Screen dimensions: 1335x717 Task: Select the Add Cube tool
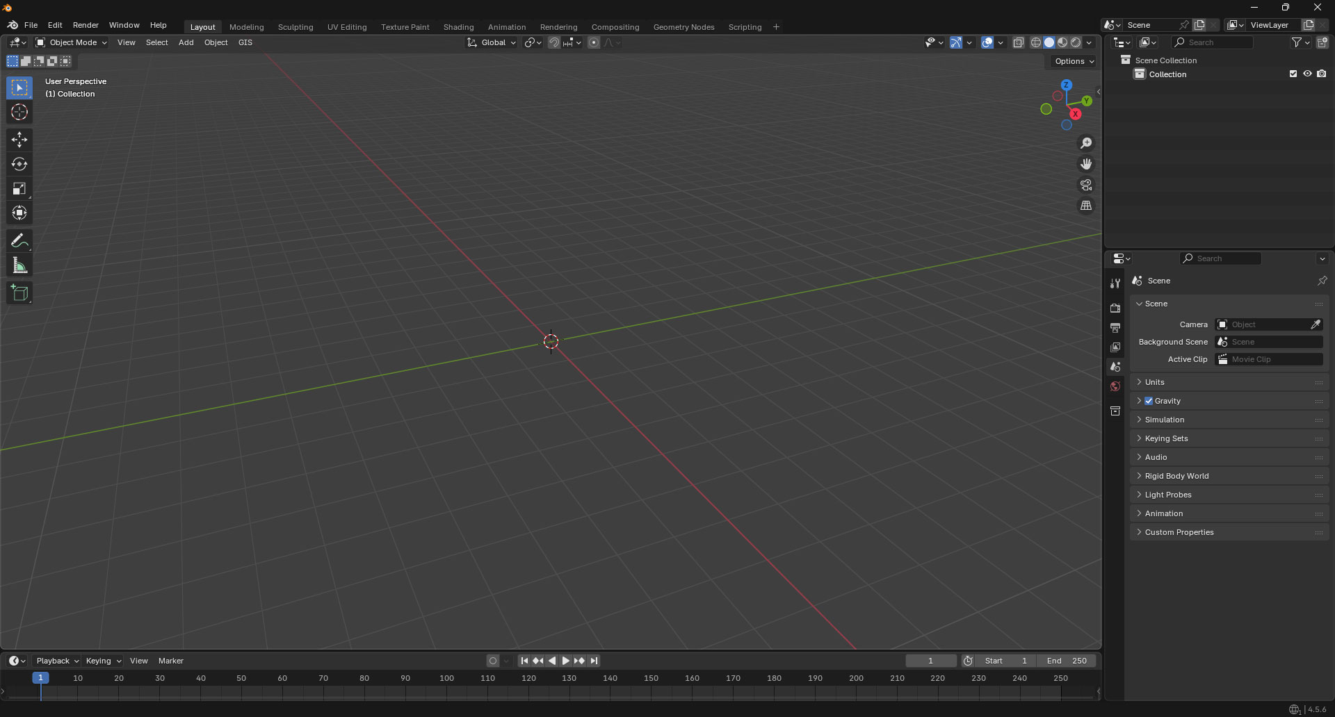click(19, 293)
